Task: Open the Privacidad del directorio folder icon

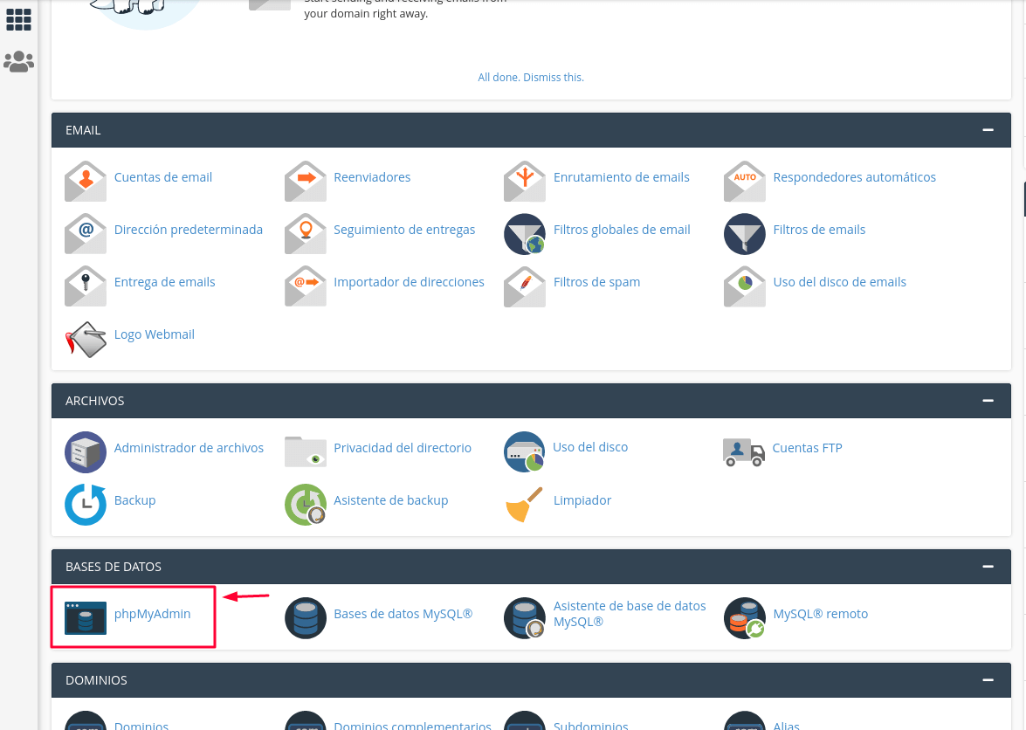Action: (x=305, y=451)
